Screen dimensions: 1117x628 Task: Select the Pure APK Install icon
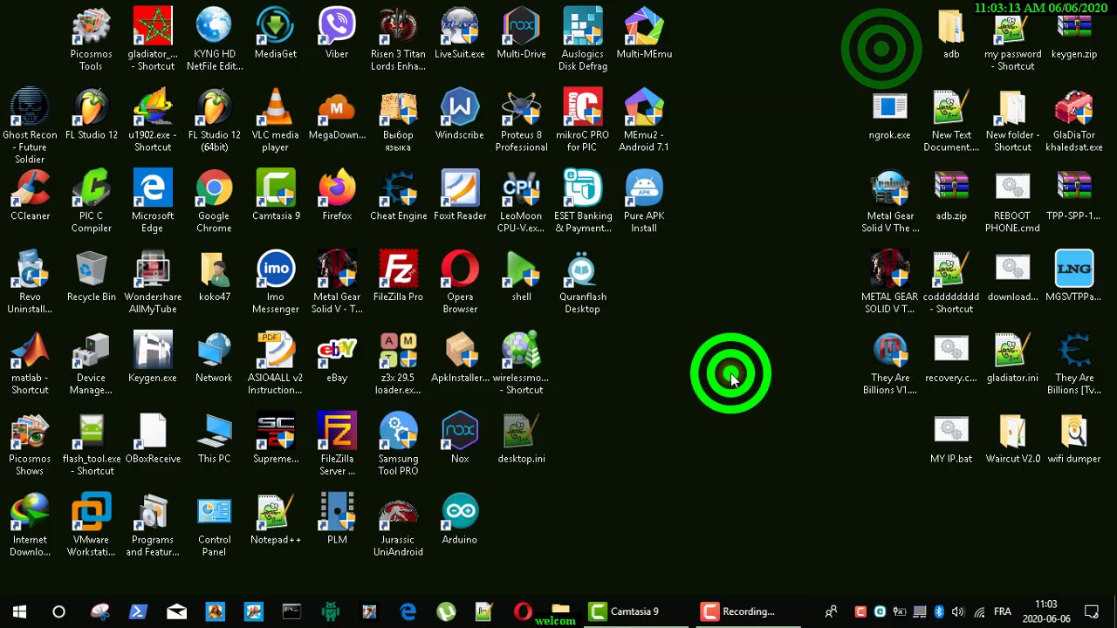644,201
